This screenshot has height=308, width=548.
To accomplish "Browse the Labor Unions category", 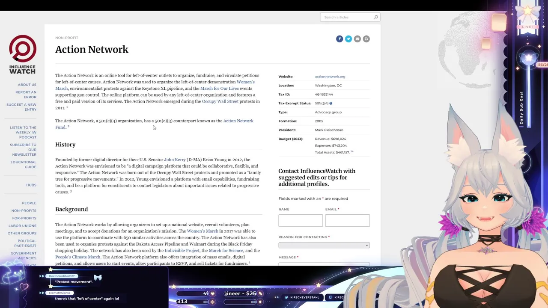I will coord(22,226).
